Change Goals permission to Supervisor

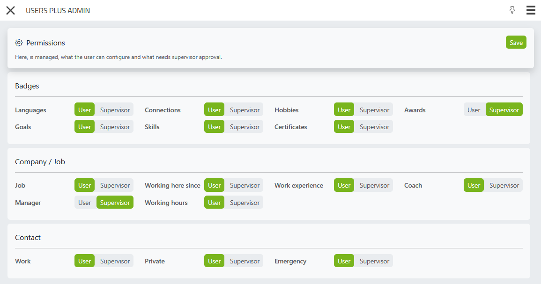tap(115, 127)
